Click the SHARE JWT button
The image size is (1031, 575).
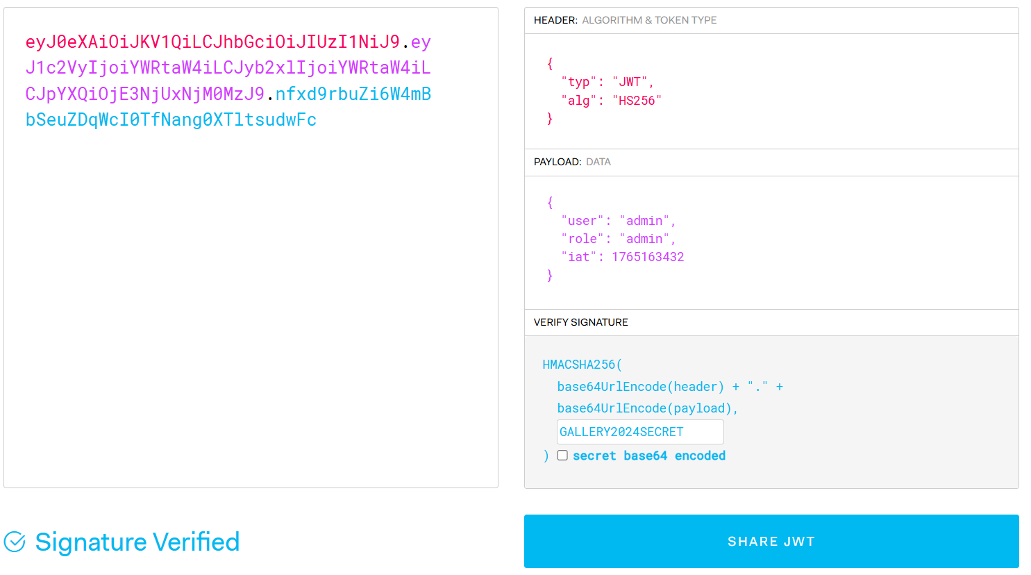tap(771, 542)
